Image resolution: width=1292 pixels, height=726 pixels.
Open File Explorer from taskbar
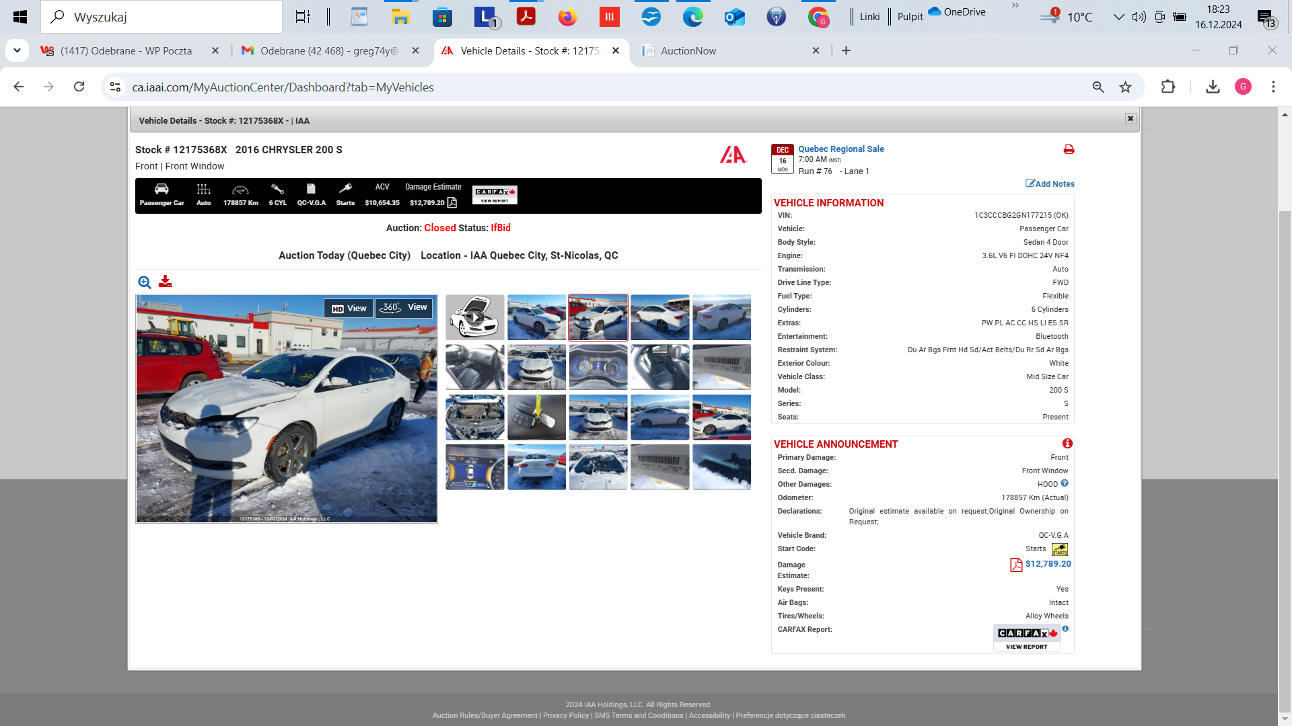point(401,17)
